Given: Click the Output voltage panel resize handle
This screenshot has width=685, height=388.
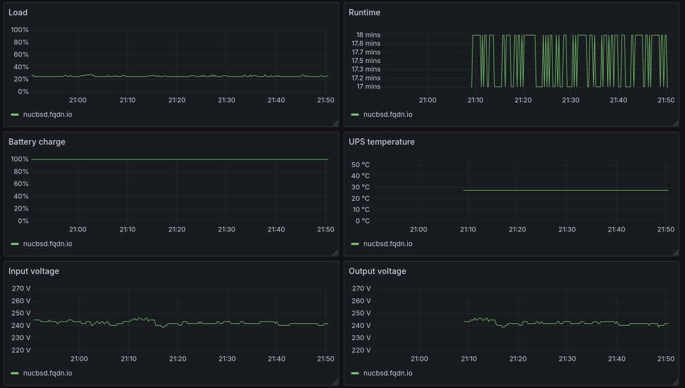Looking at the screenshot, I should [x=675, y=382].
